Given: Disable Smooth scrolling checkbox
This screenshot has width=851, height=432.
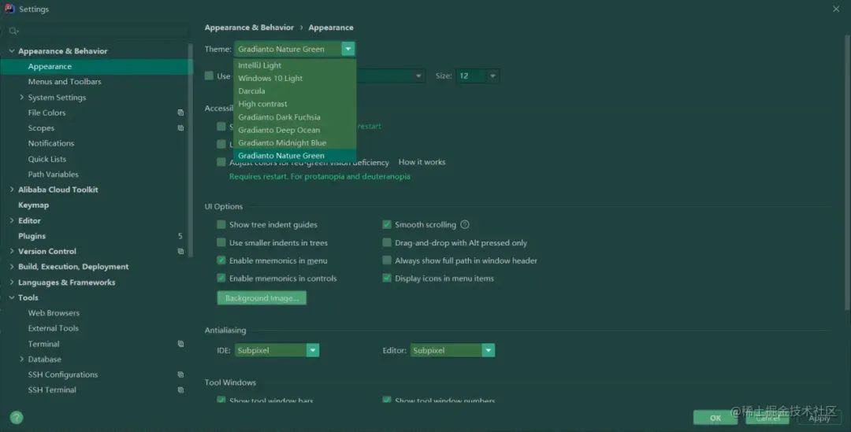Looking at the screenshot, I should pos(386,224).
